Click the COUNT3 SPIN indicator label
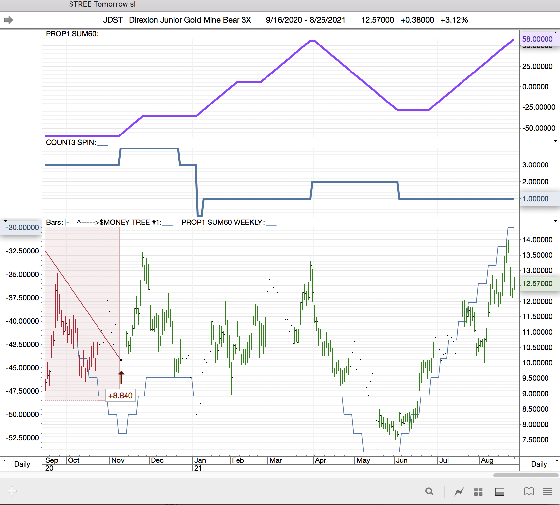 point(71,143)
